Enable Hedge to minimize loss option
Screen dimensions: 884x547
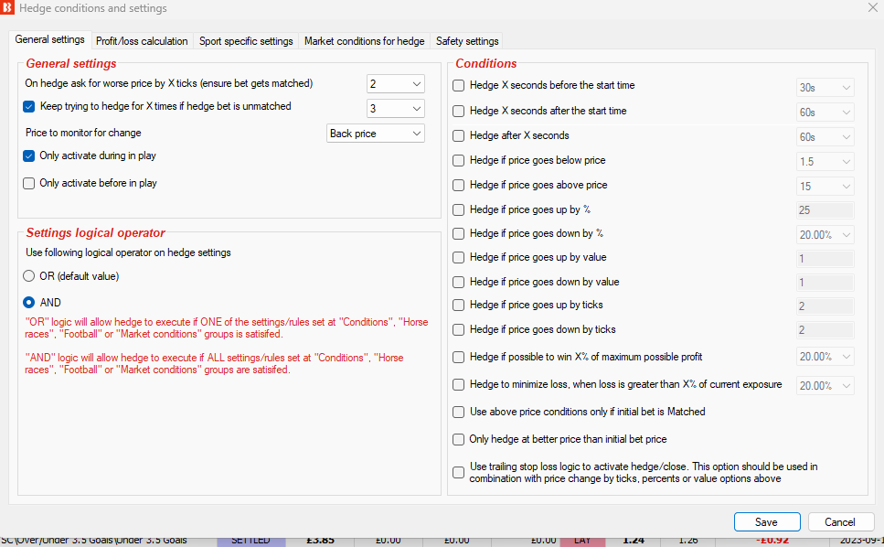[459, 384]
